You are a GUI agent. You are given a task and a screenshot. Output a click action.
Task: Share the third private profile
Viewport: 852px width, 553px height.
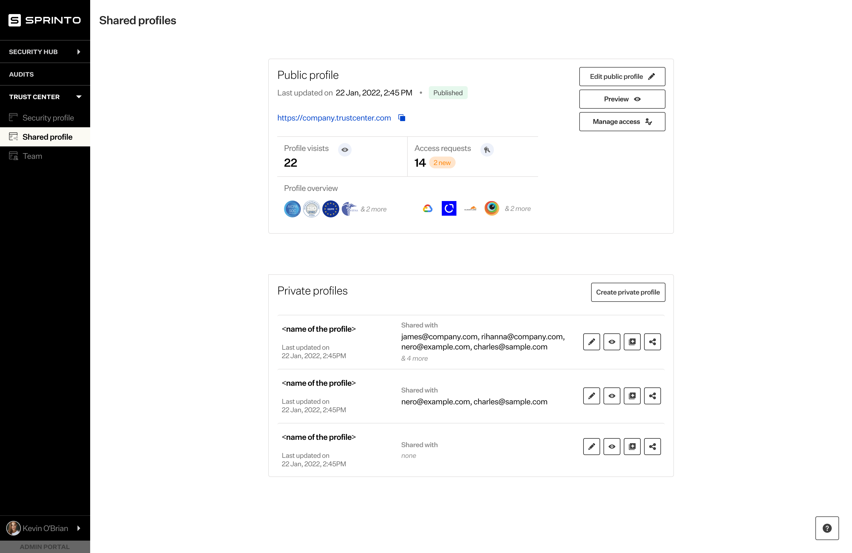(x=652, y=446)
